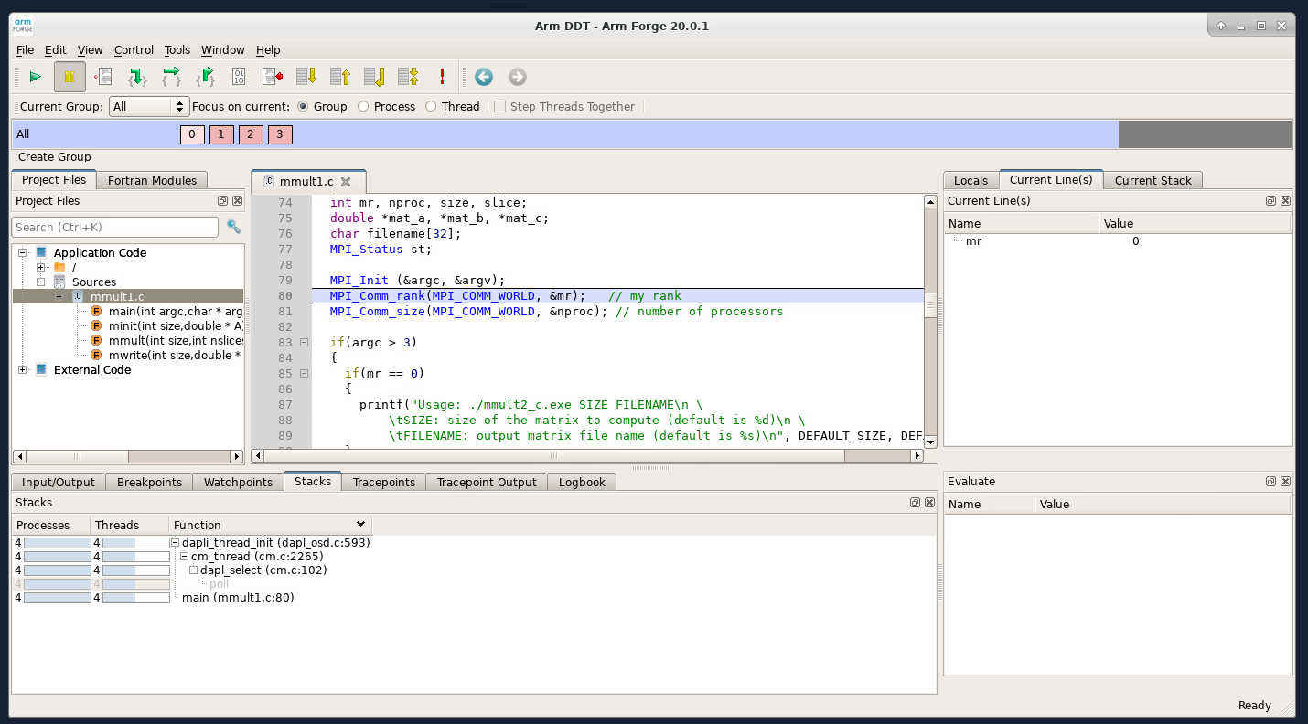Expand the External Code tree node
Viewport: 1308px width, 724px height.
click(23, 369)
